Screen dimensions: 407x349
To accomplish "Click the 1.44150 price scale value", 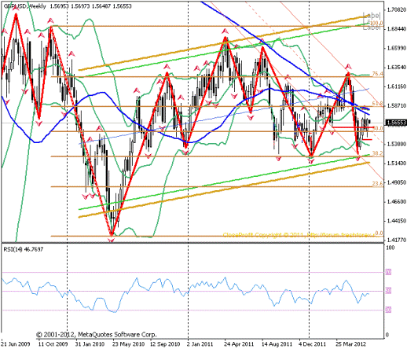I will click(397, 221).
